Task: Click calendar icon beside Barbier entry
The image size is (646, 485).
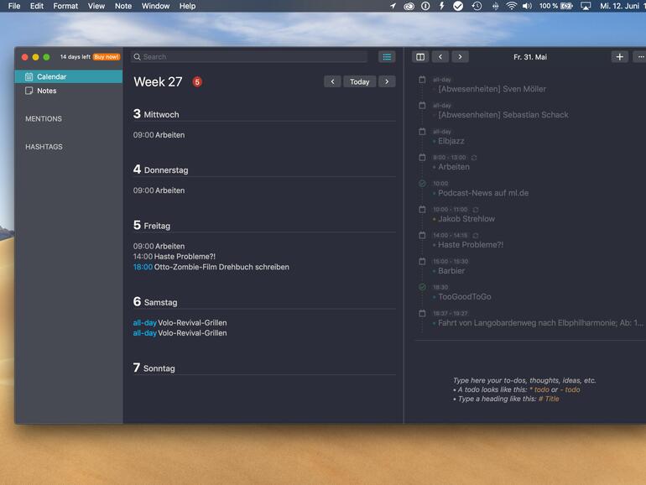Action: 422,261
